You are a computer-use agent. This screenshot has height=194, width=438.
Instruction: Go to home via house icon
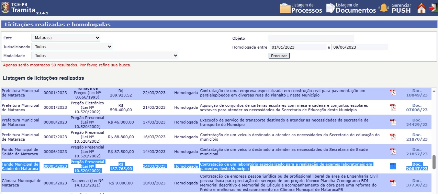[x=422, y=8]
